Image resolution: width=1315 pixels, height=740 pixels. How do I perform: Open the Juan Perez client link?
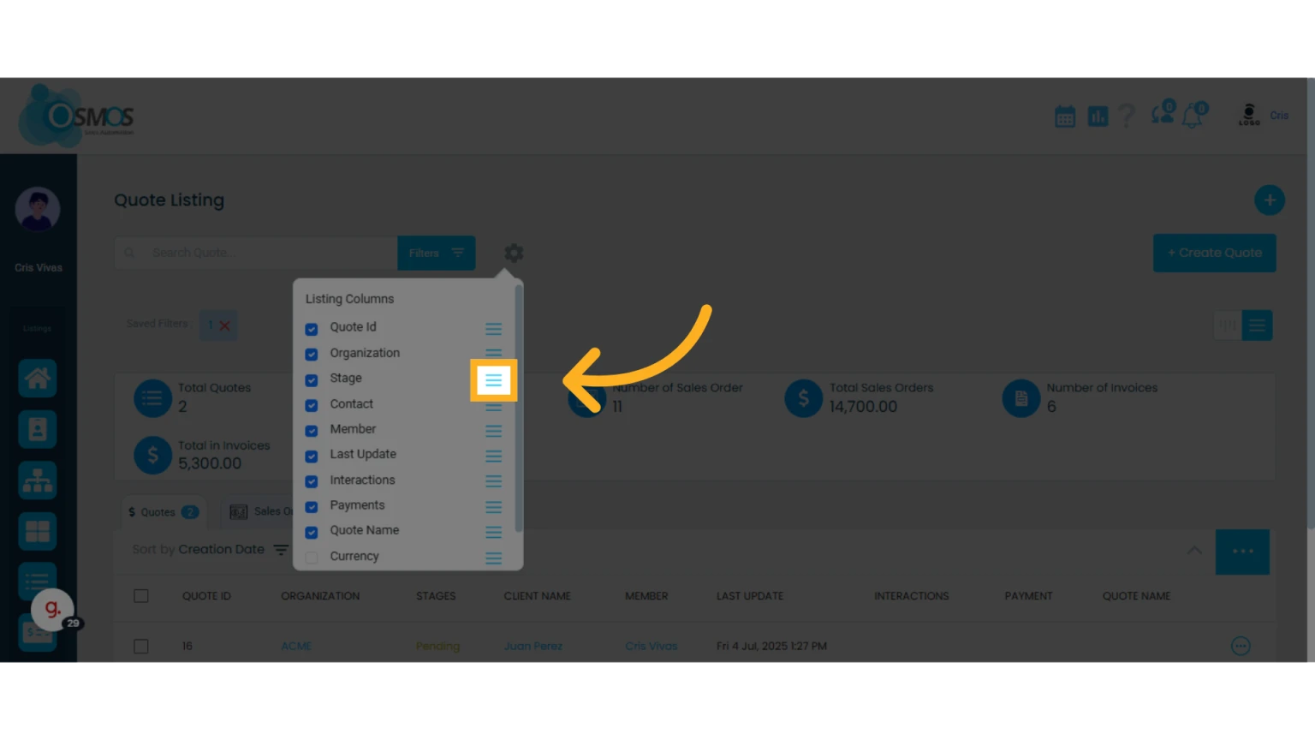pos(533,647)
